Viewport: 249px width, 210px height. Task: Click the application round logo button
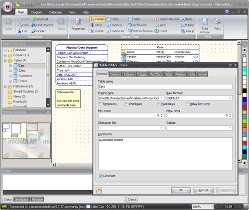tap(7, 6)
